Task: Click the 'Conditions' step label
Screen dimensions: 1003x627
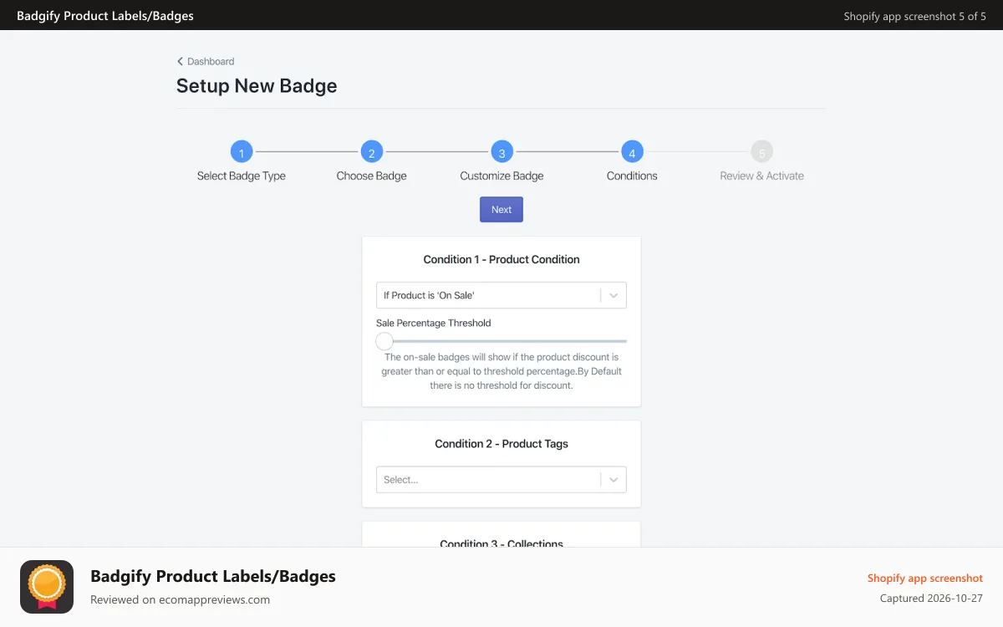Action: 632,176
